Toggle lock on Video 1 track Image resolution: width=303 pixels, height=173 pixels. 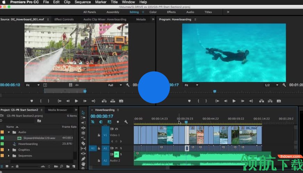click(x=99, y=135)
